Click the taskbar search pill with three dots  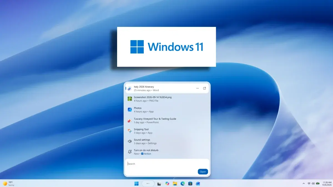click(x=148, y=183)
